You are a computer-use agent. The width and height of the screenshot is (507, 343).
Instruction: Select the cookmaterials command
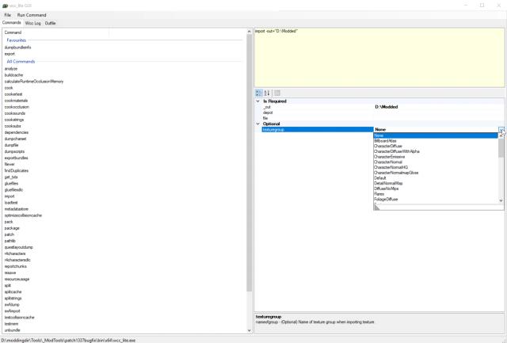pos(16,101)
